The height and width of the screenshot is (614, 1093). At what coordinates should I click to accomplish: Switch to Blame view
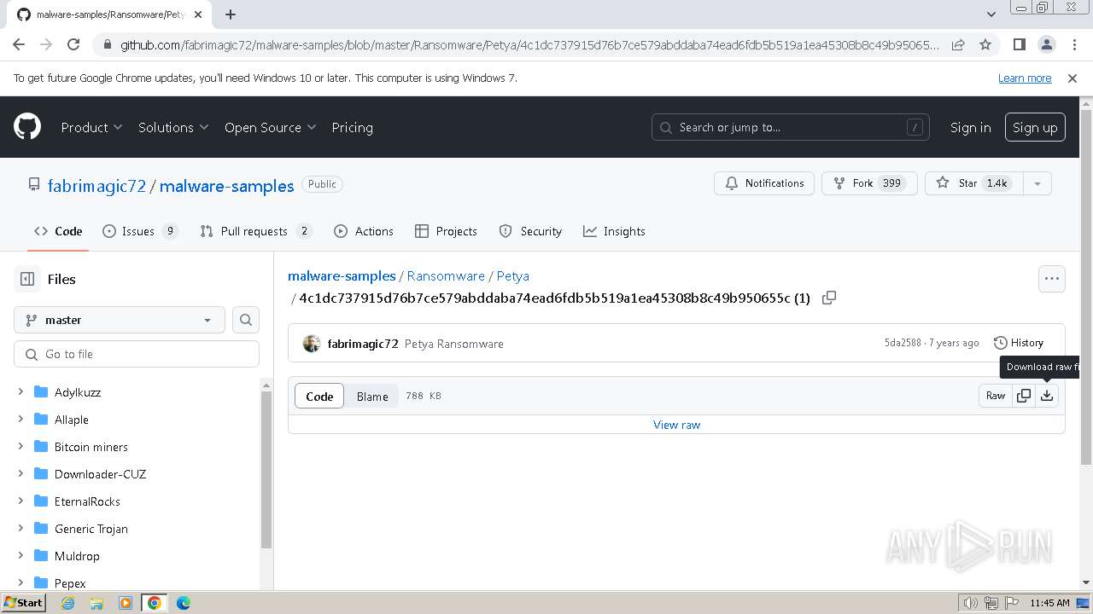point(372,397)
